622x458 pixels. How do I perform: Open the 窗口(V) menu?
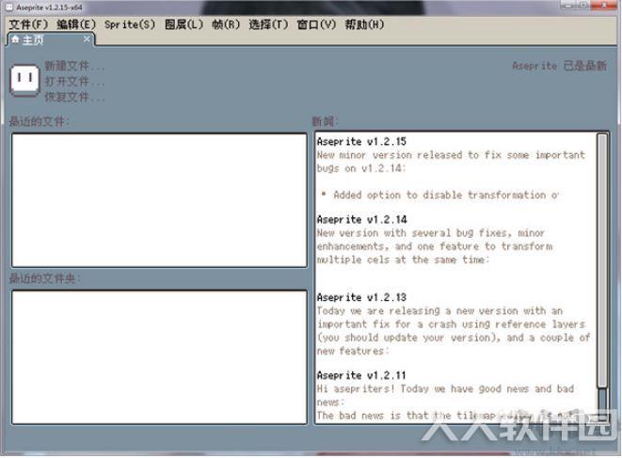coord(316,24)
